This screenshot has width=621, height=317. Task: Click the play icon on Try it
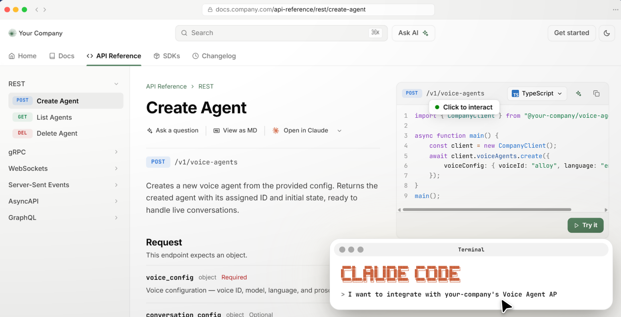pos(576,226)
